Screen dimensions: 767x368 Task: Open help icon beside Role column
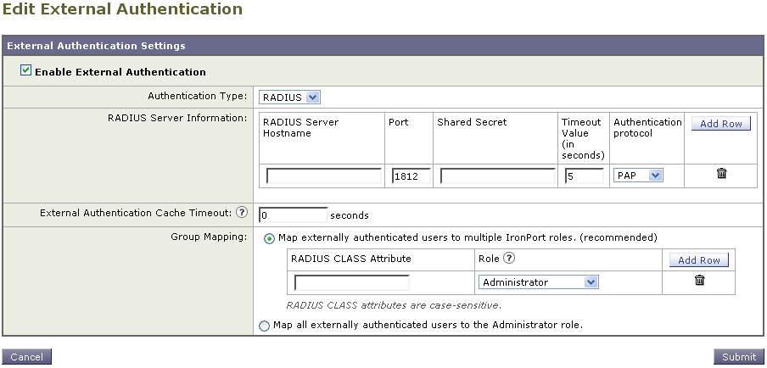pyautogui.click(x=509, y=258)
